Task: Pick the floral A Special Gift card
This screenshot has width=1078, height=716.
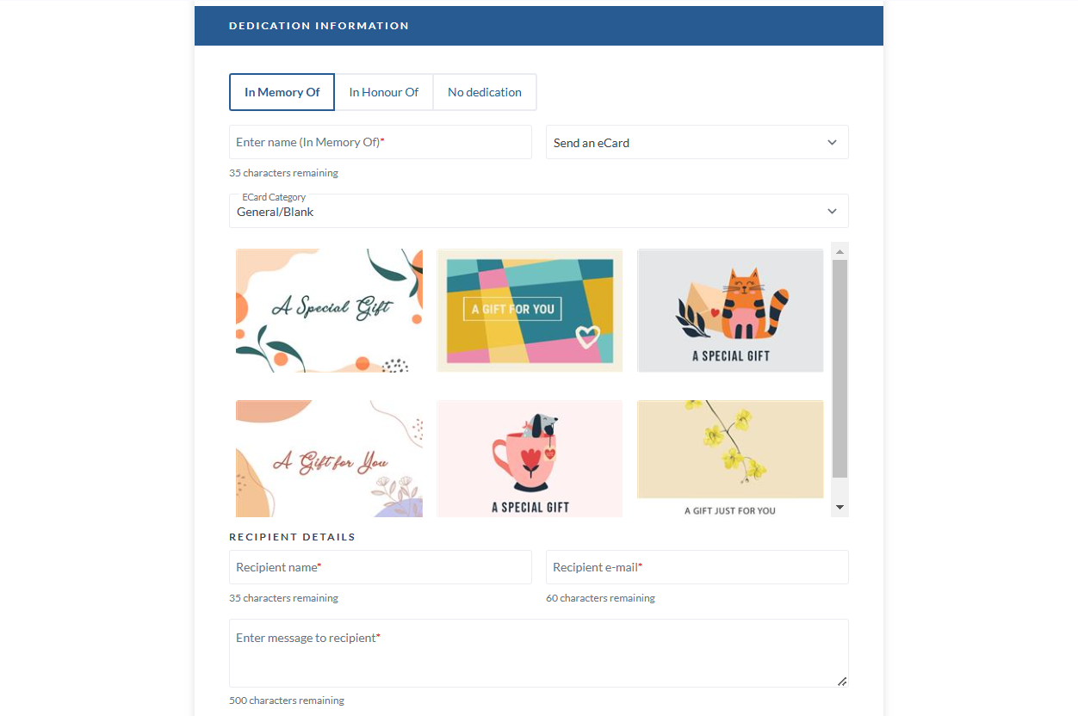Action: (329, 311)
